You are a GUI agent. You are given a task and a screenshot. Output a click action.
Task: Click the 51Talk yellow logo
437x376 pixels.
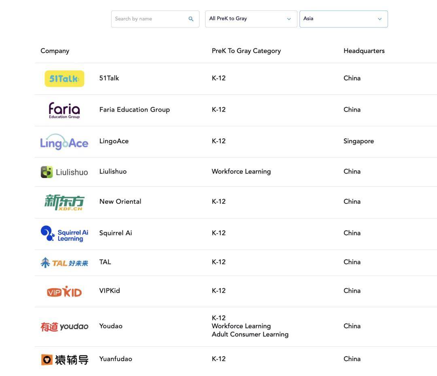pyautogui.click(x=64, y=79)
